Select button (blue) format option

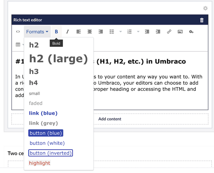46,133
